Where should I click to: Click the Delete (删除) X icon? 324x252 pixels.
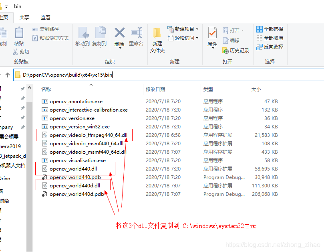(x=120, y=33)
